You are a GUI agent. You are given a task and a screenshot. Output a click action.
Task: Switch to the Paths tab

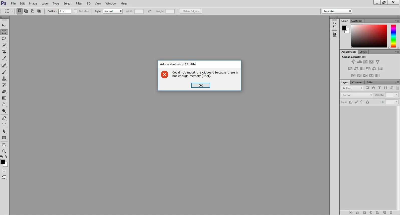(369, 82)
